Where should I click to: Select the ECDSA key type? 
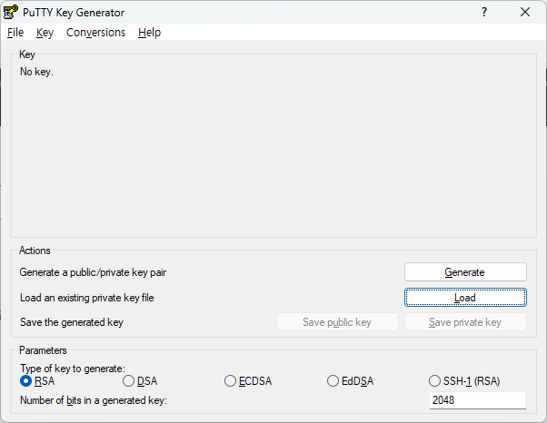[248, 381]
